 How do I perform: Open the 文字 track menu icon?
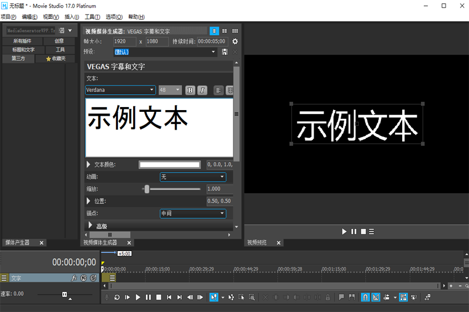coord(4,278)
